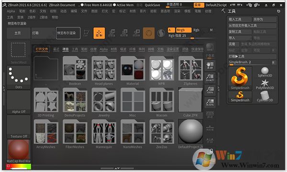Click the 预览布尔渲染 button

pos(68,33)
